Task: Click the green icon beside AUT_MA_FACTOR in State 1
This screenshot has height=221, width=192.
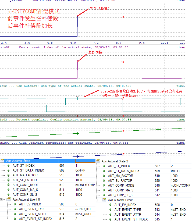Action: 8,175
